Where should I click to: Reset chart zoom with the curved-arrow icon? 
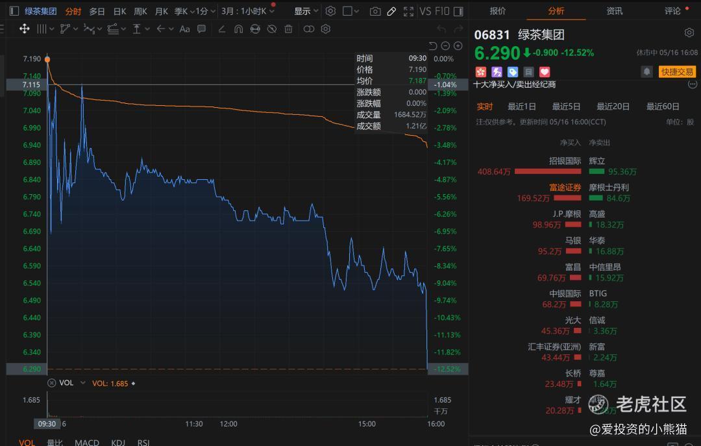[432, 45]
